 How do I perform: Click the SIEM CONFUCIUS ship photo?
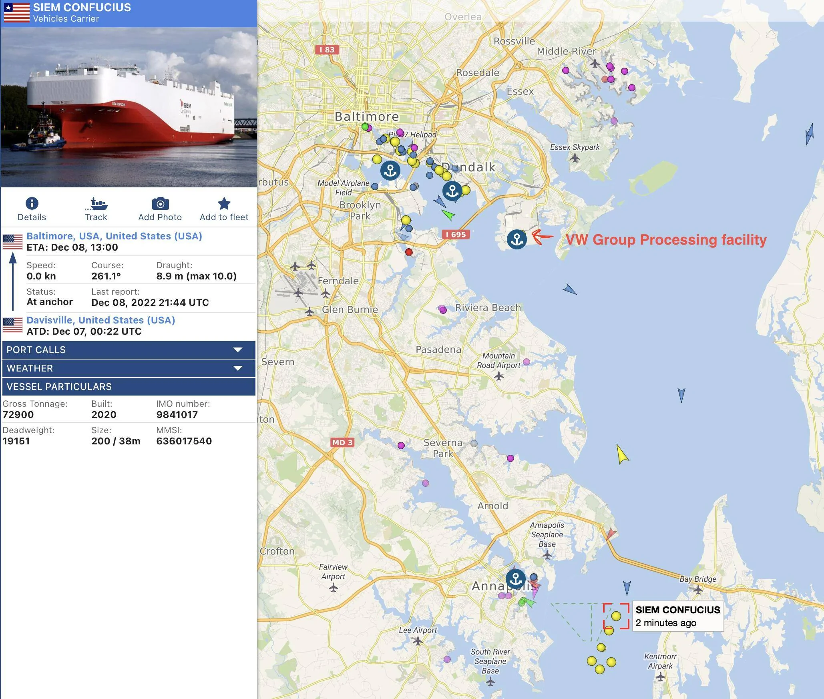(129, 107)
